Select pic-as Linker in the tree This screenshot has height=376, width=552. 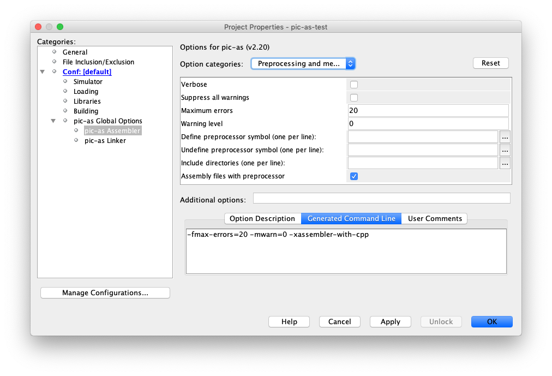tap(105, 141)
